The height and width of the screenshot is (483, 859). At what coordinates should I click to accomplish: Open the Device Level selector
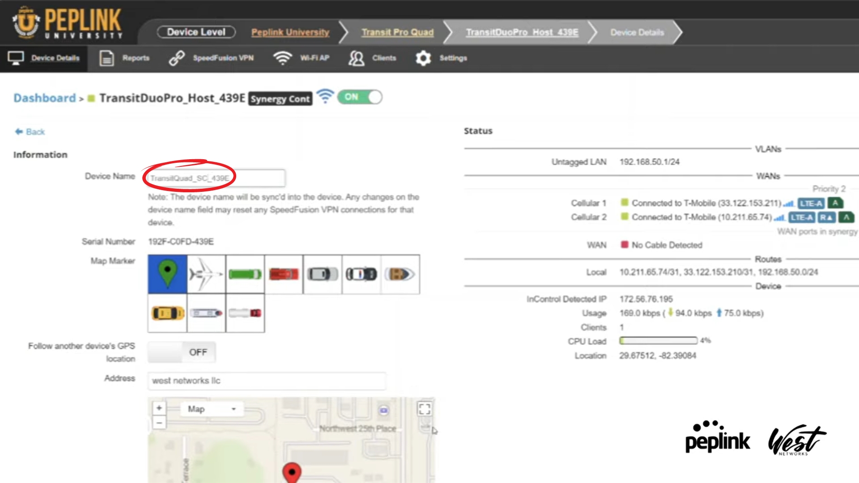196,32
